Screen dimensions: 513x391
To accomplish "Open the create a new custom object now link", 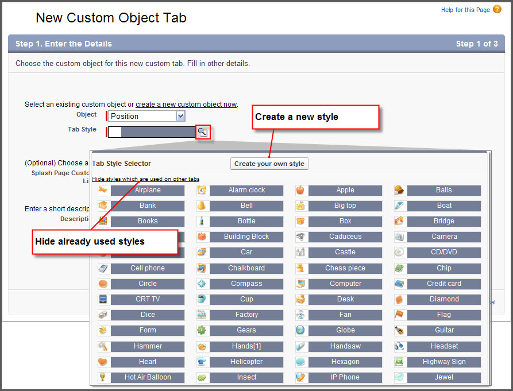I will 186,104.
